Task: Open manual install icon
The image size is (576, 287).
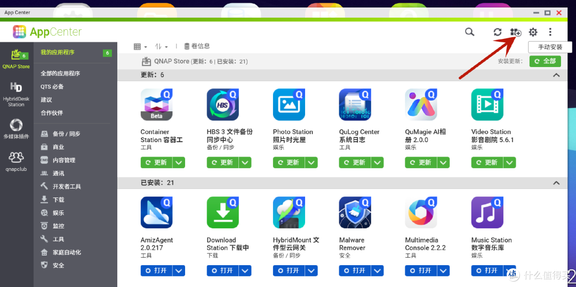Action: pos(516,32)
